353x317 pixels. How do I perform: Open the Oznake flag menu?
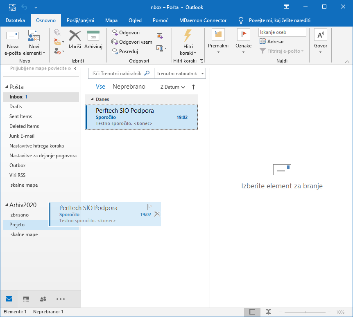(x=243, y=42)
